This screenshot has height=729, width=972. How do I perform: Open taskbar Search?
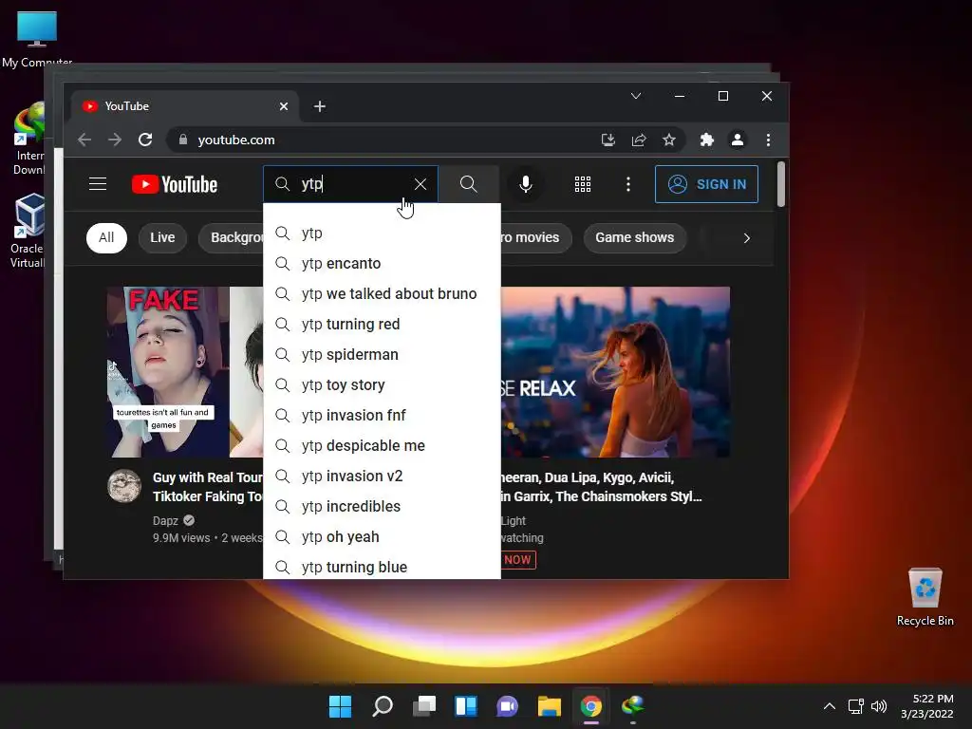pos(382,706)
